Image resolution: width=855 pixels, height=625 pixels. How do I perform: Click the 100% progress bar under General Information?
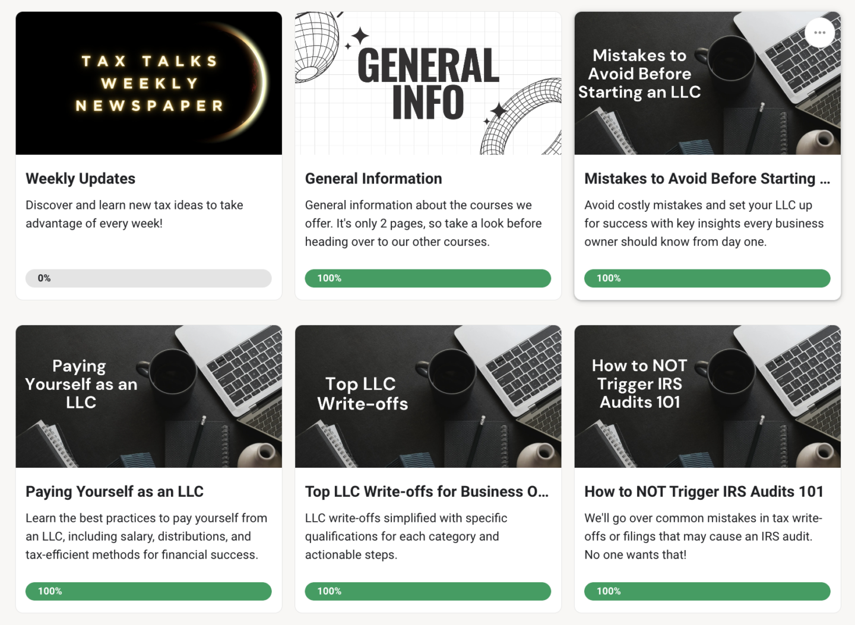point(428,278)
